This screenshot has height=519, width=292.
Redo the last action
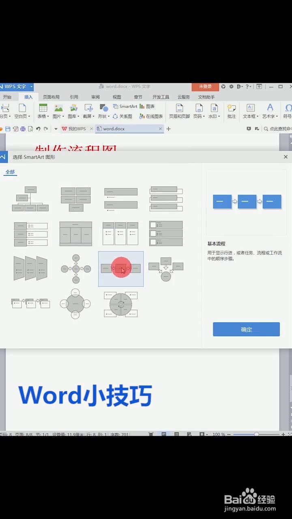click(46, 129)
